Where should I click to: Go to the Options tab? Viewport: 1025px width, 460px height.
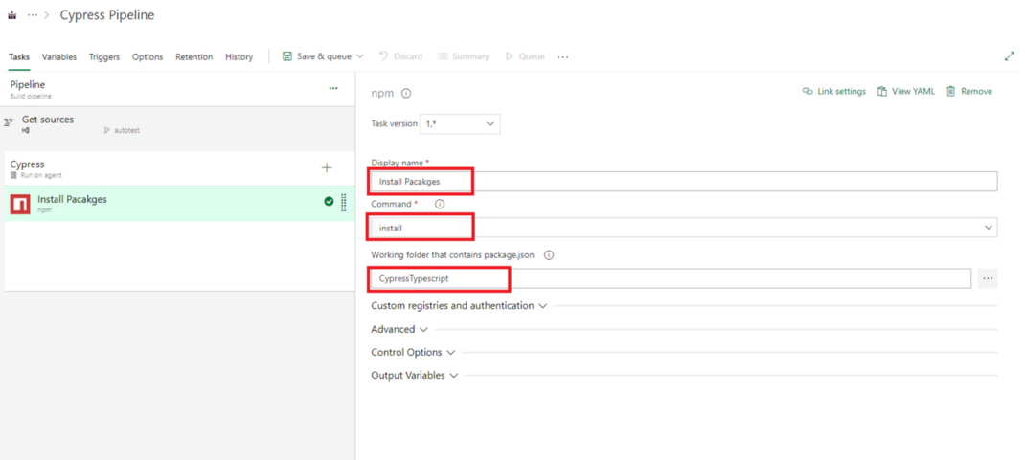148,56
